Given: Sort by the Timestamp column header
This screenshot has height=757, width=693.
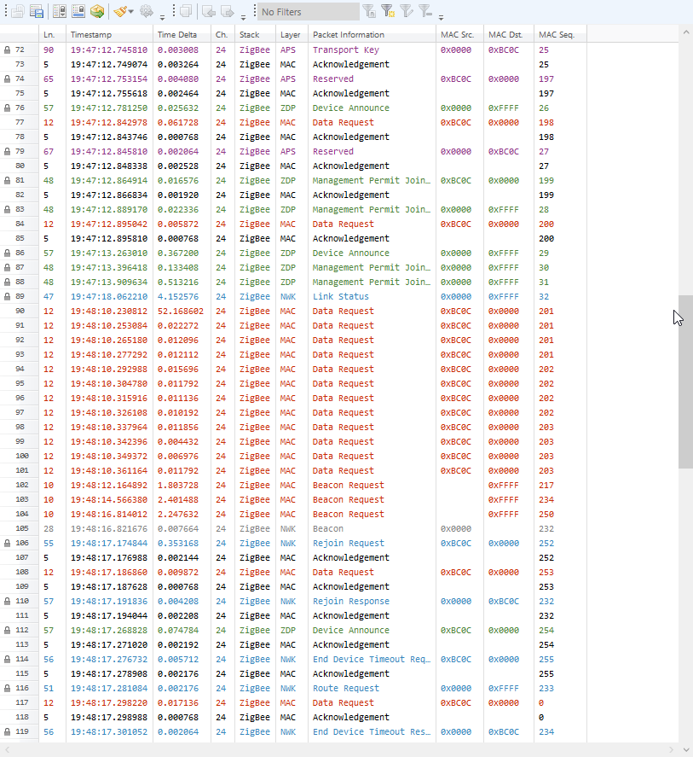Looking at the screenshot, I should (109, 35).
